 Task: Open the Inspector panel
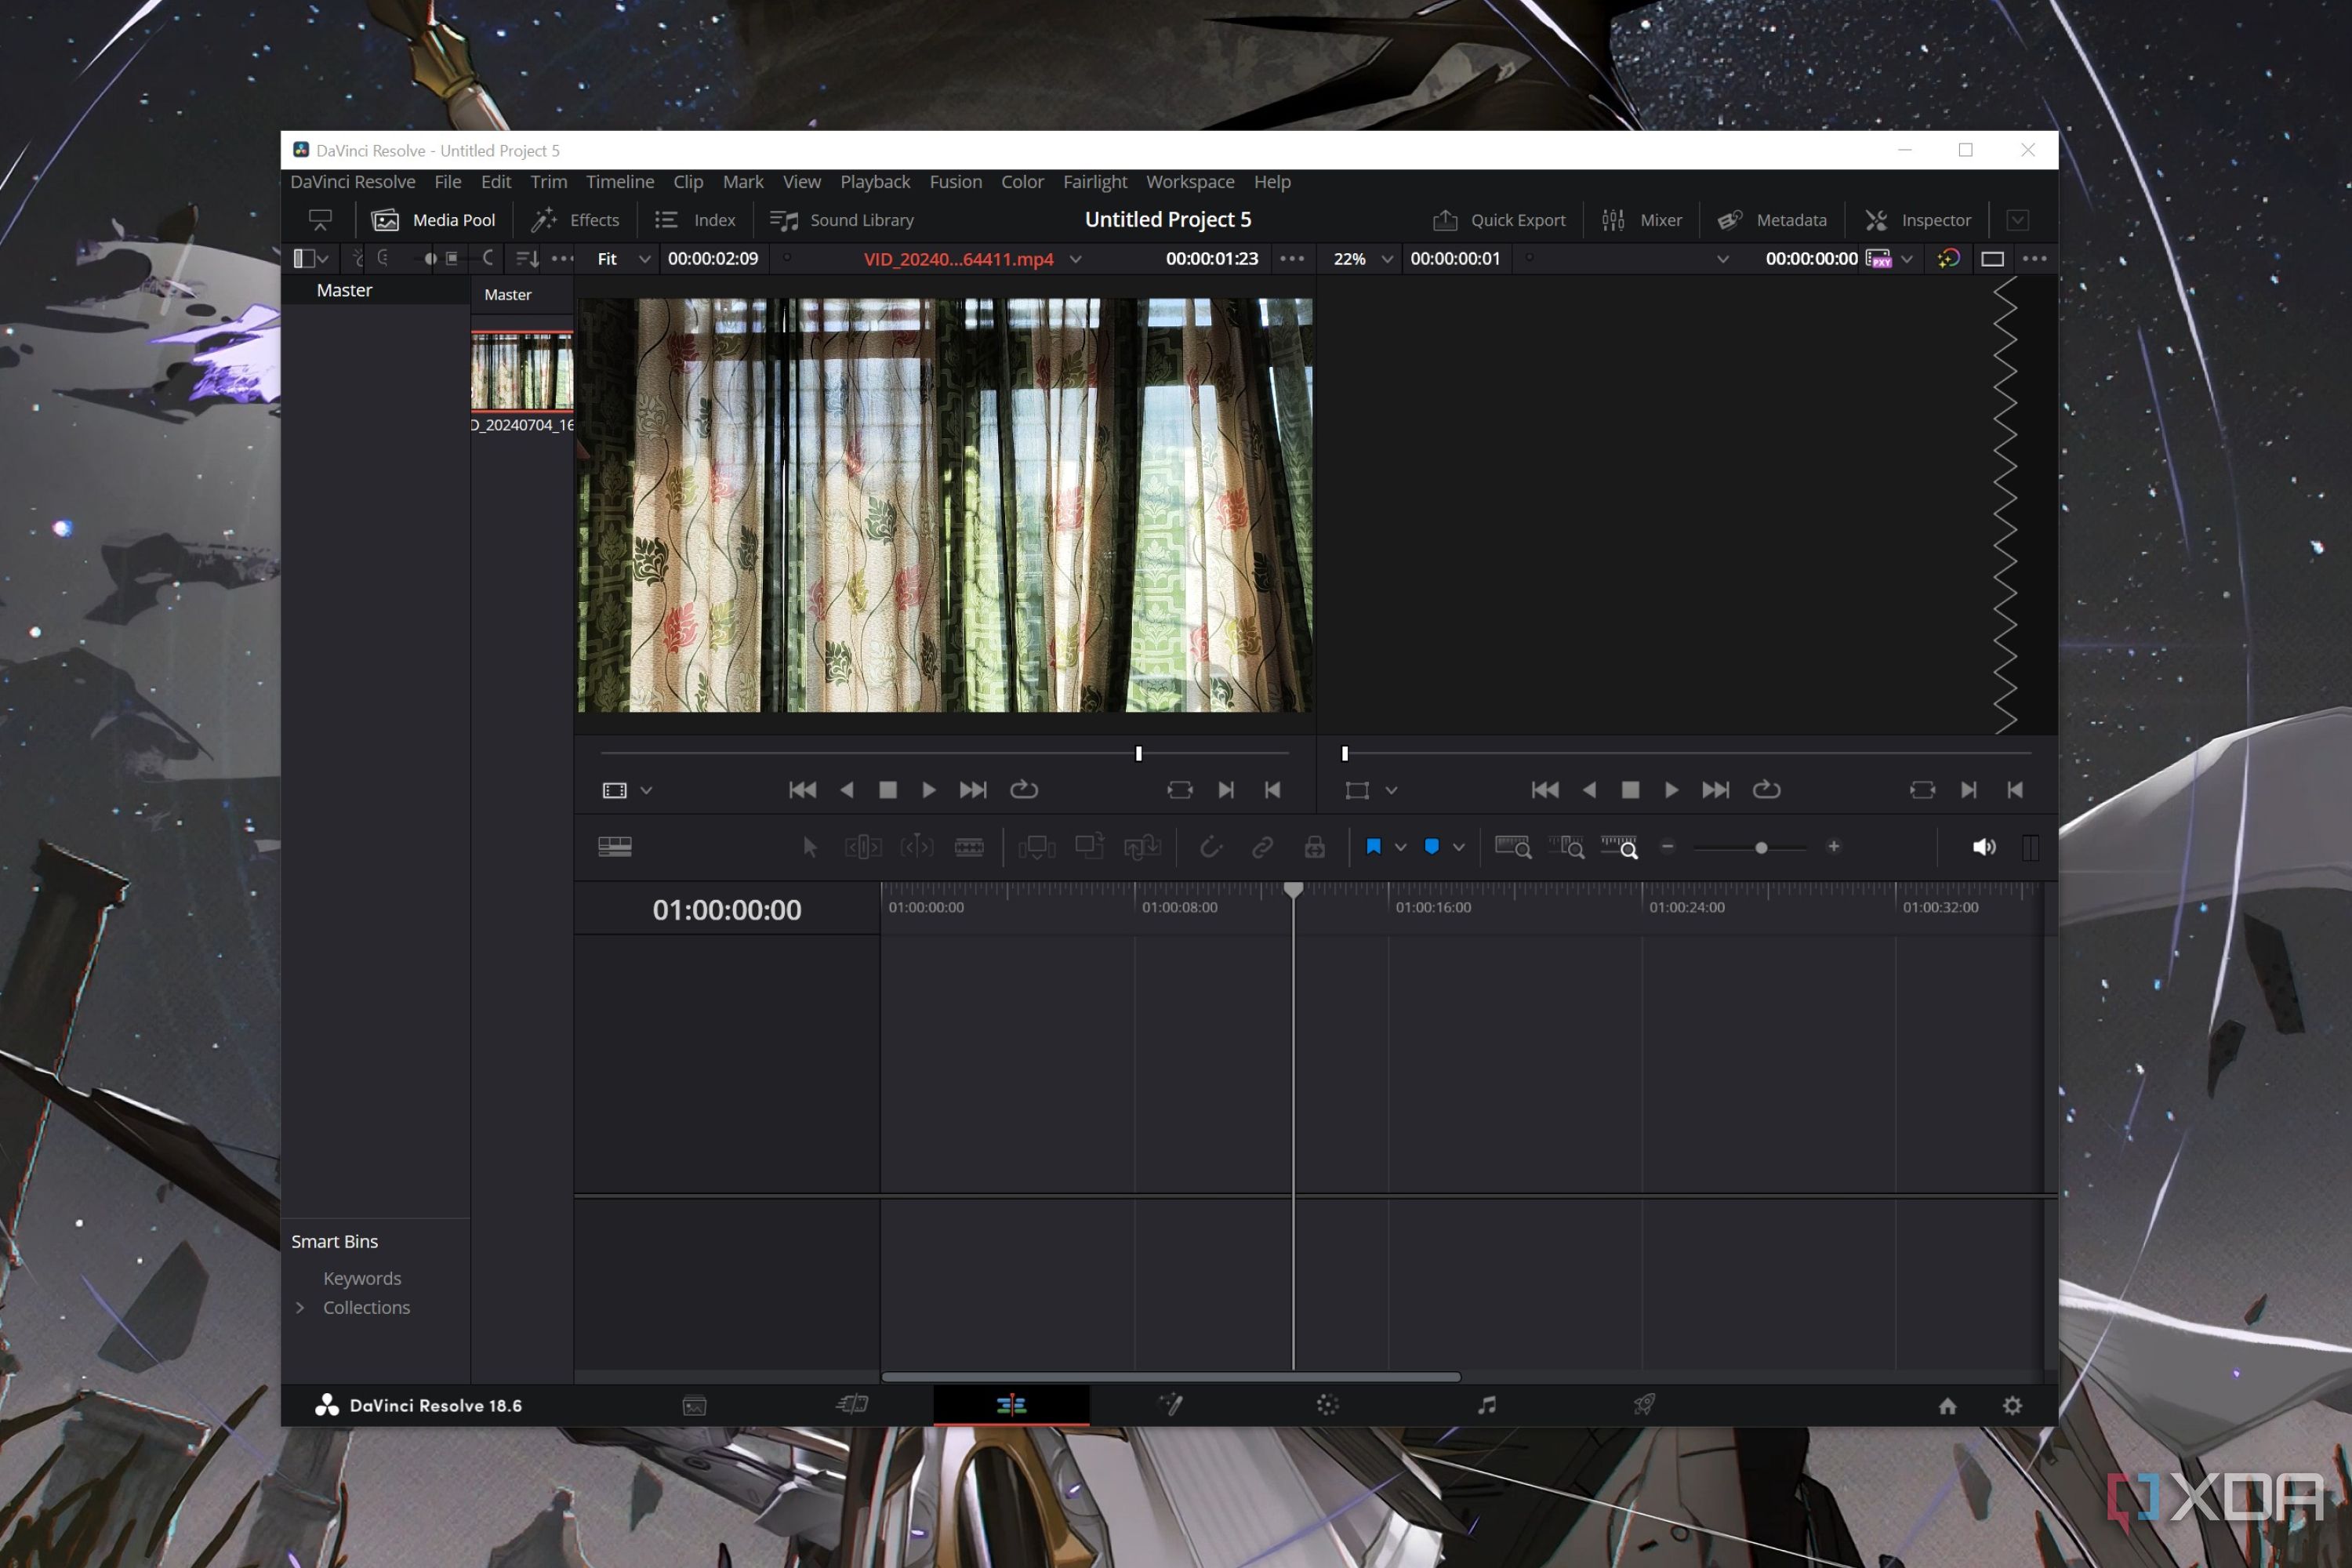(x=1918, y=220)
